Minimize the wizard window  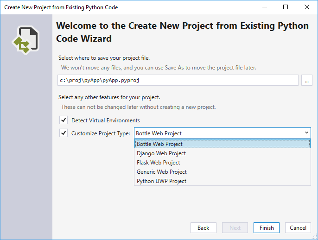264,7
